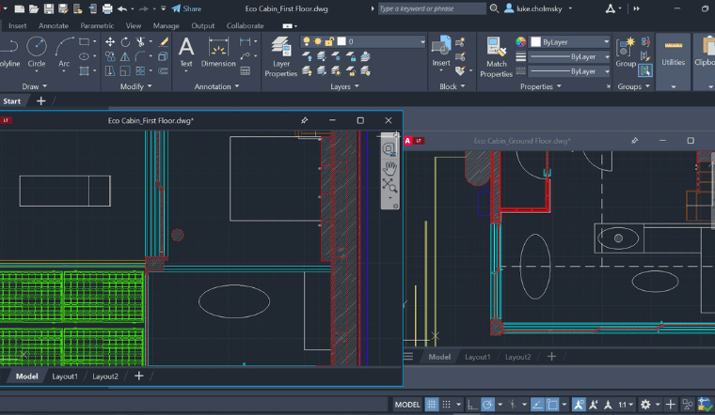
Task: Use the Fillet tool
Action: (x=140, y=56)
